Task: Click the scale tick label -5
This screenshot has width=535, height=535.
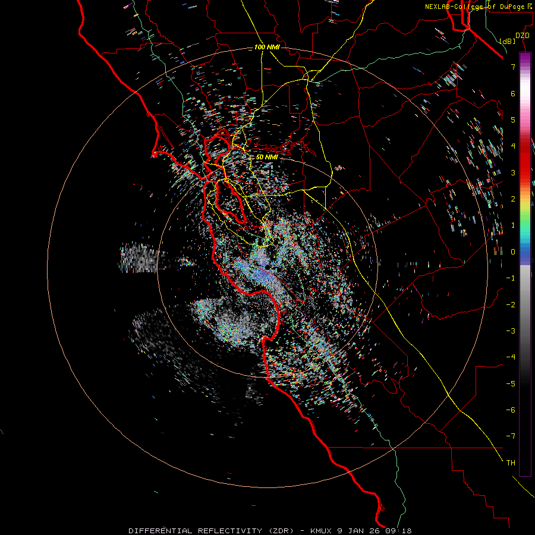Action: tap(511, 383)
